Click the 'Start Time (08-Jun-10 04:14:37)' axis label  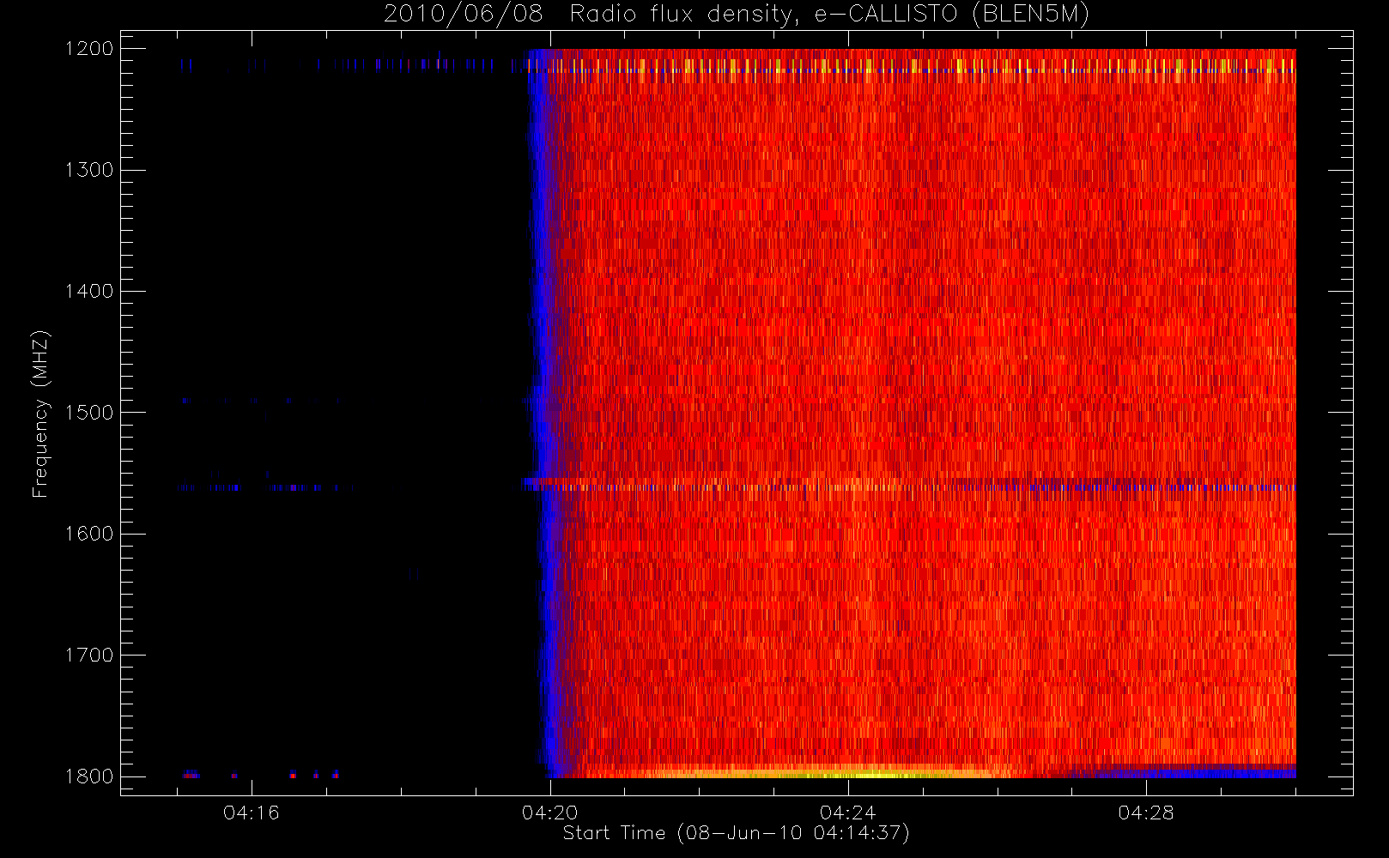tap(737, 833)
